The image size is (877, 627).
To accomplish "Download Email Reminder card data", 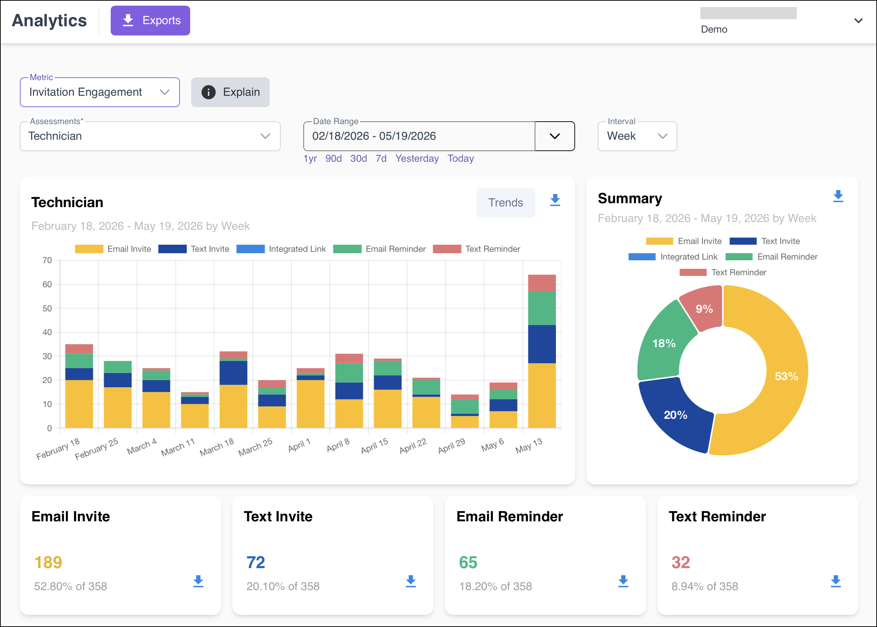I will coord(623,581).
